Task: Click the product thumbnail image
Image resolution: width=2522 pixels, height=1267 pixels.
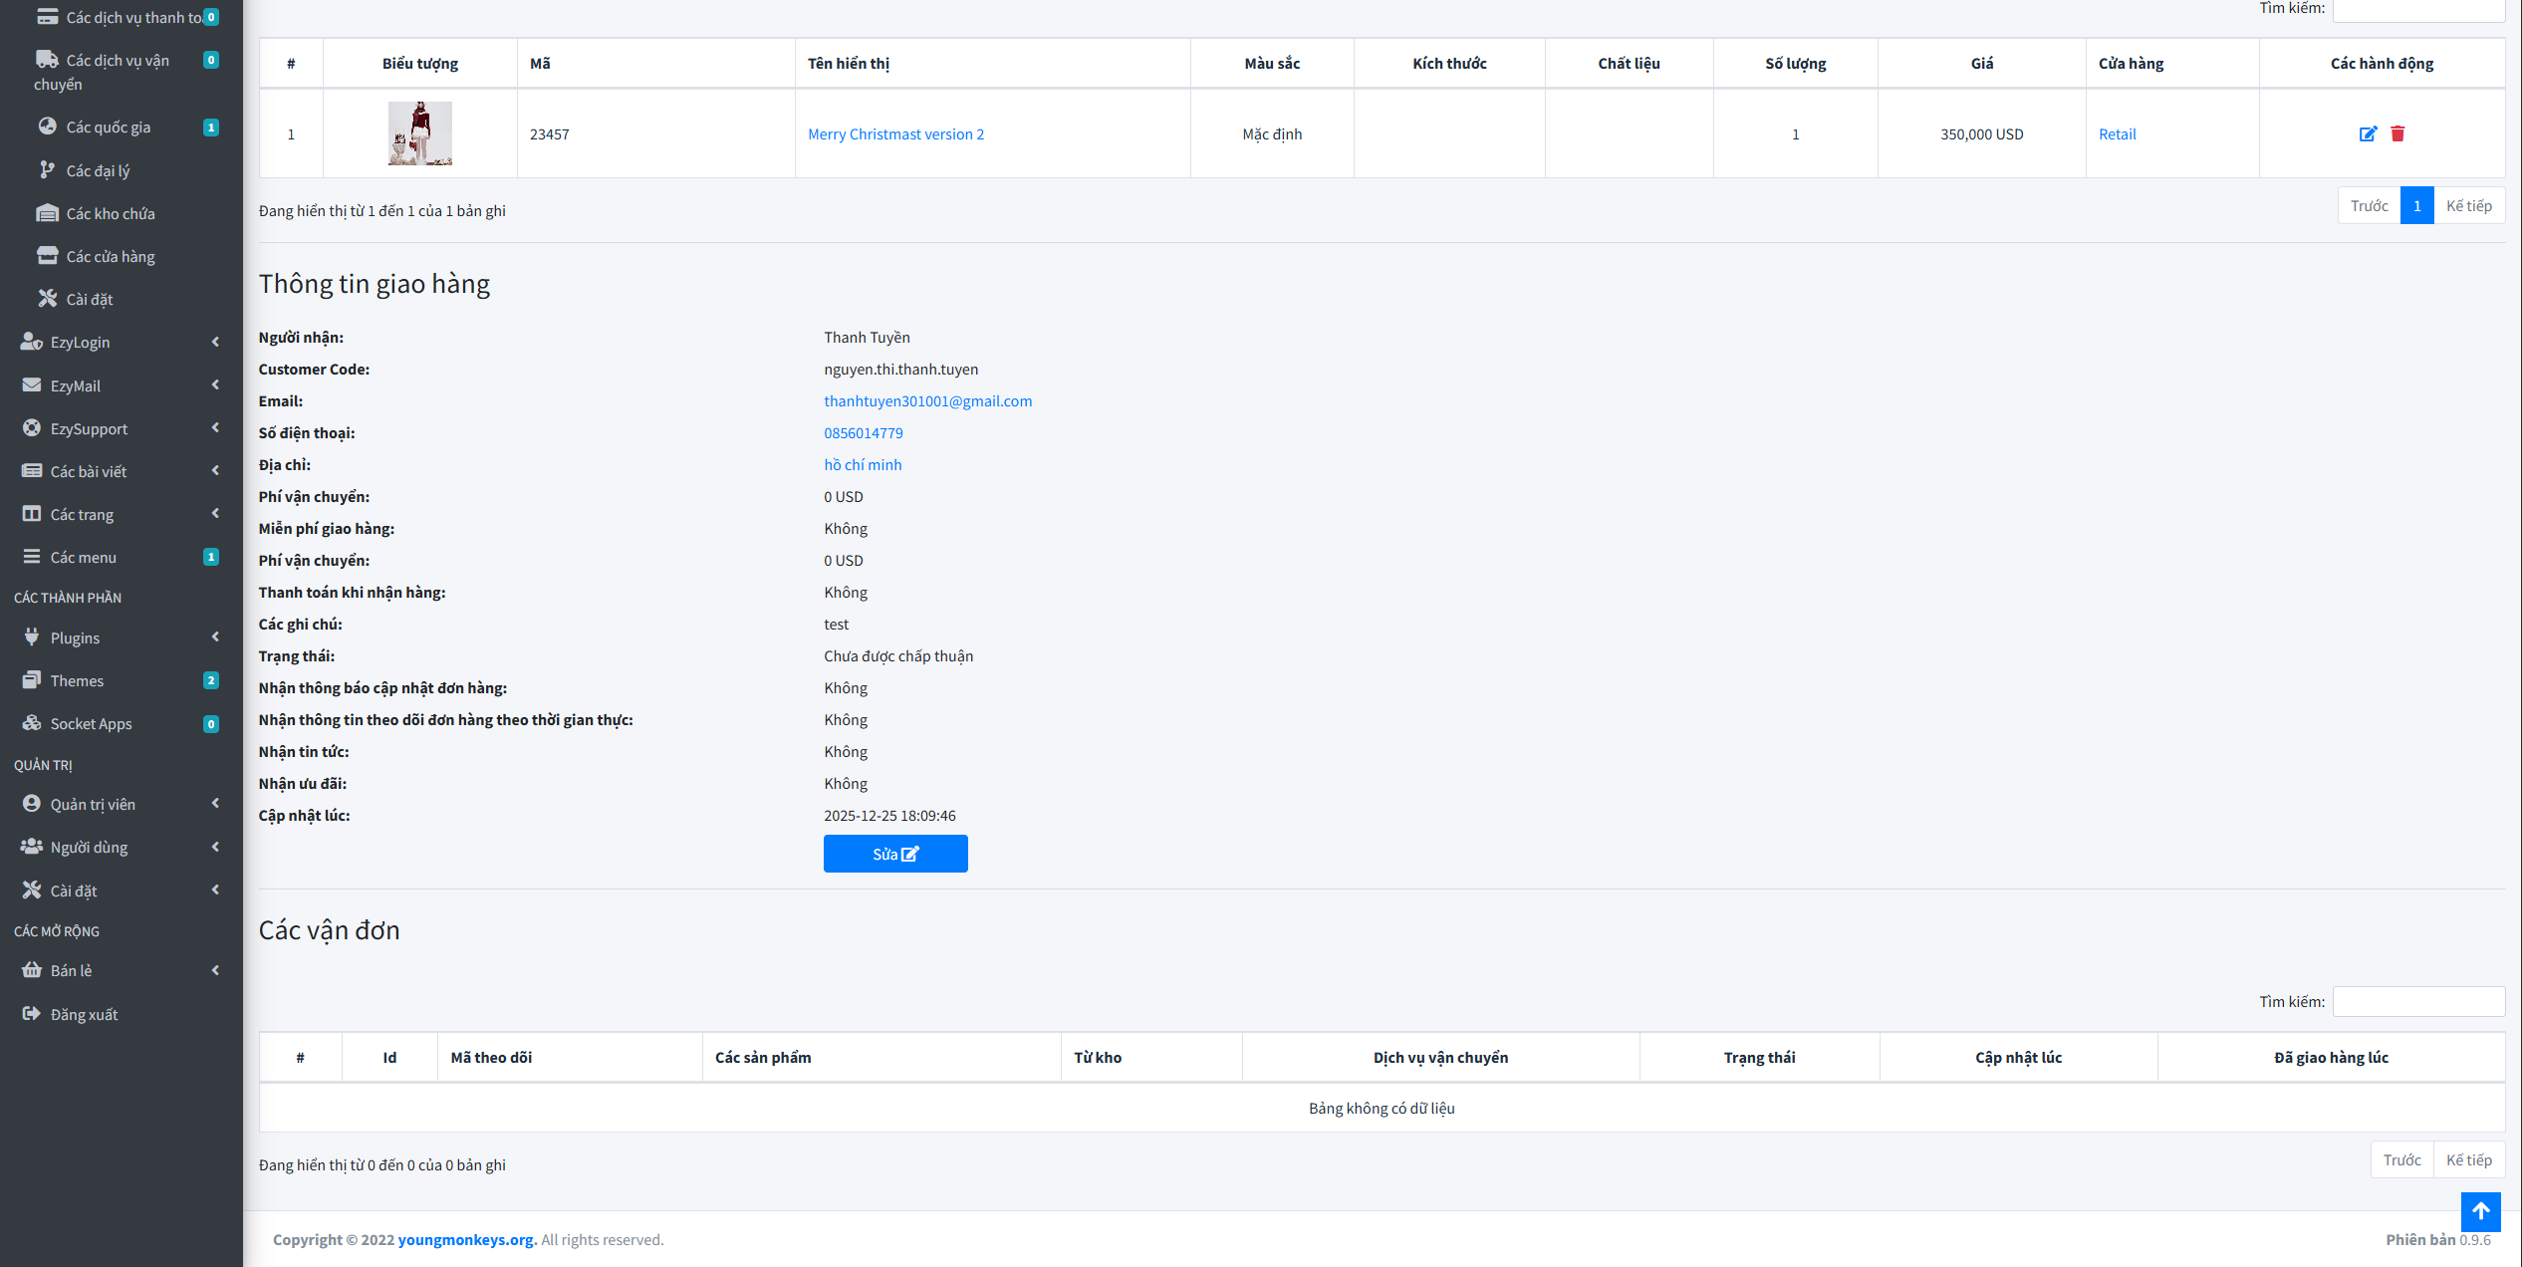Action: point(419,133)
